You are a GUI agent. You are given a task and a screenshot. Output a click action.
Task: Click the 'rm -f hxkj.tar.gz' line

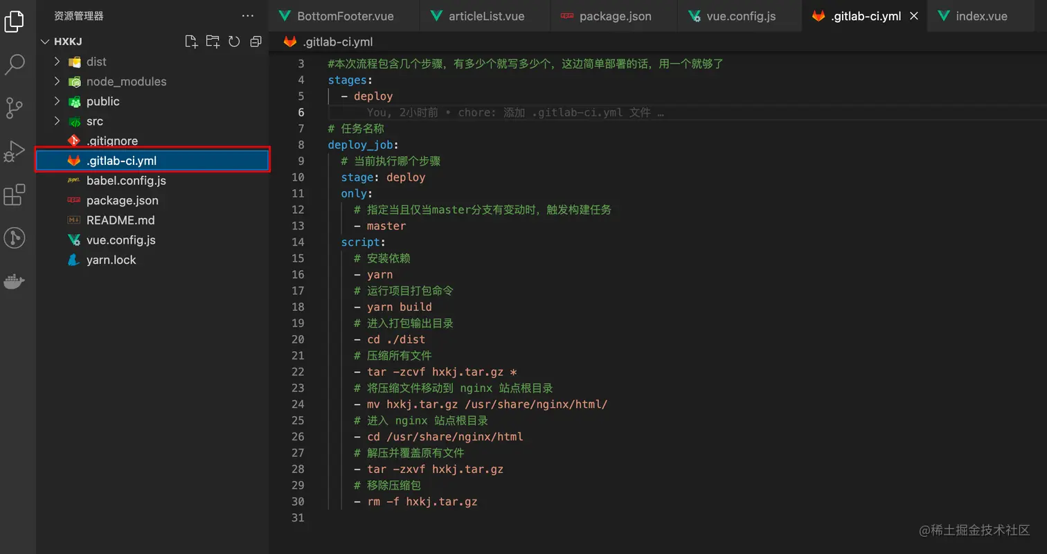click(415, 501)
